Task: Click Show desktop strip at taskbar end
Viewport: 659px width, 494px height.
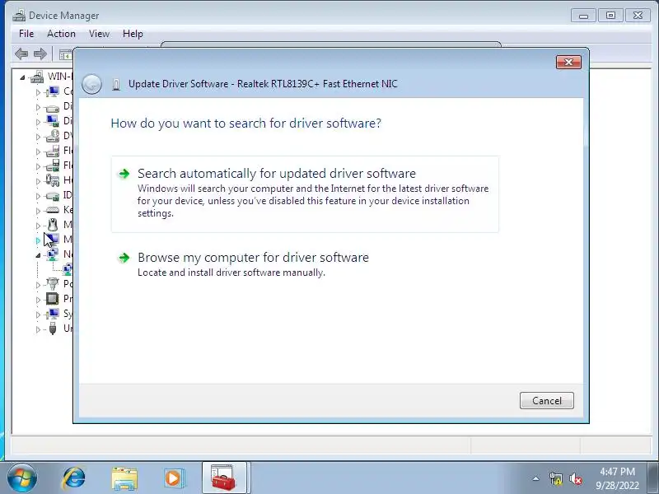Action: [655, 478]
